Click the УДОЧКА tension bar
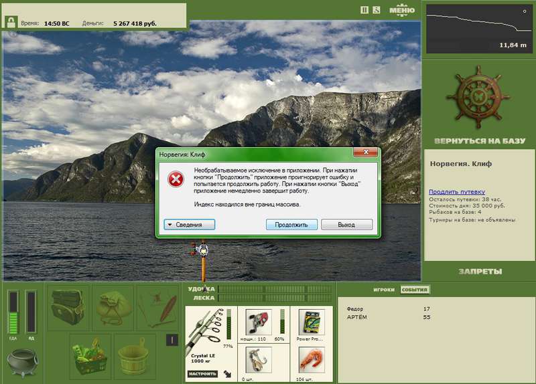Viewport: 536px width, 384px height. pos(275,289)
